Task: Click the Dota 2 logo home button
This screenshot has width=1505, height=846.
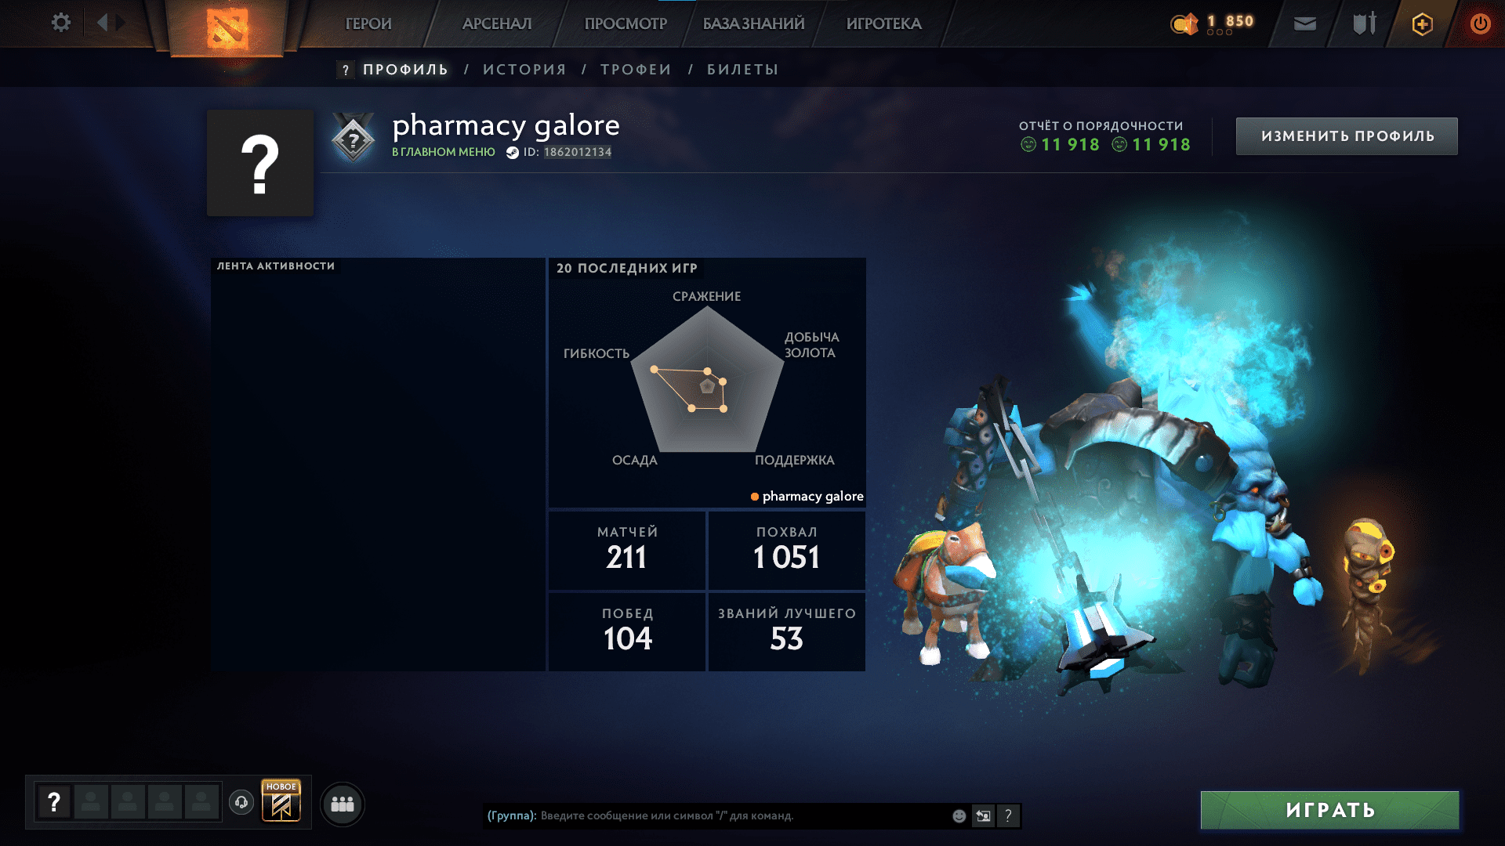Action: tap(227, 28)
